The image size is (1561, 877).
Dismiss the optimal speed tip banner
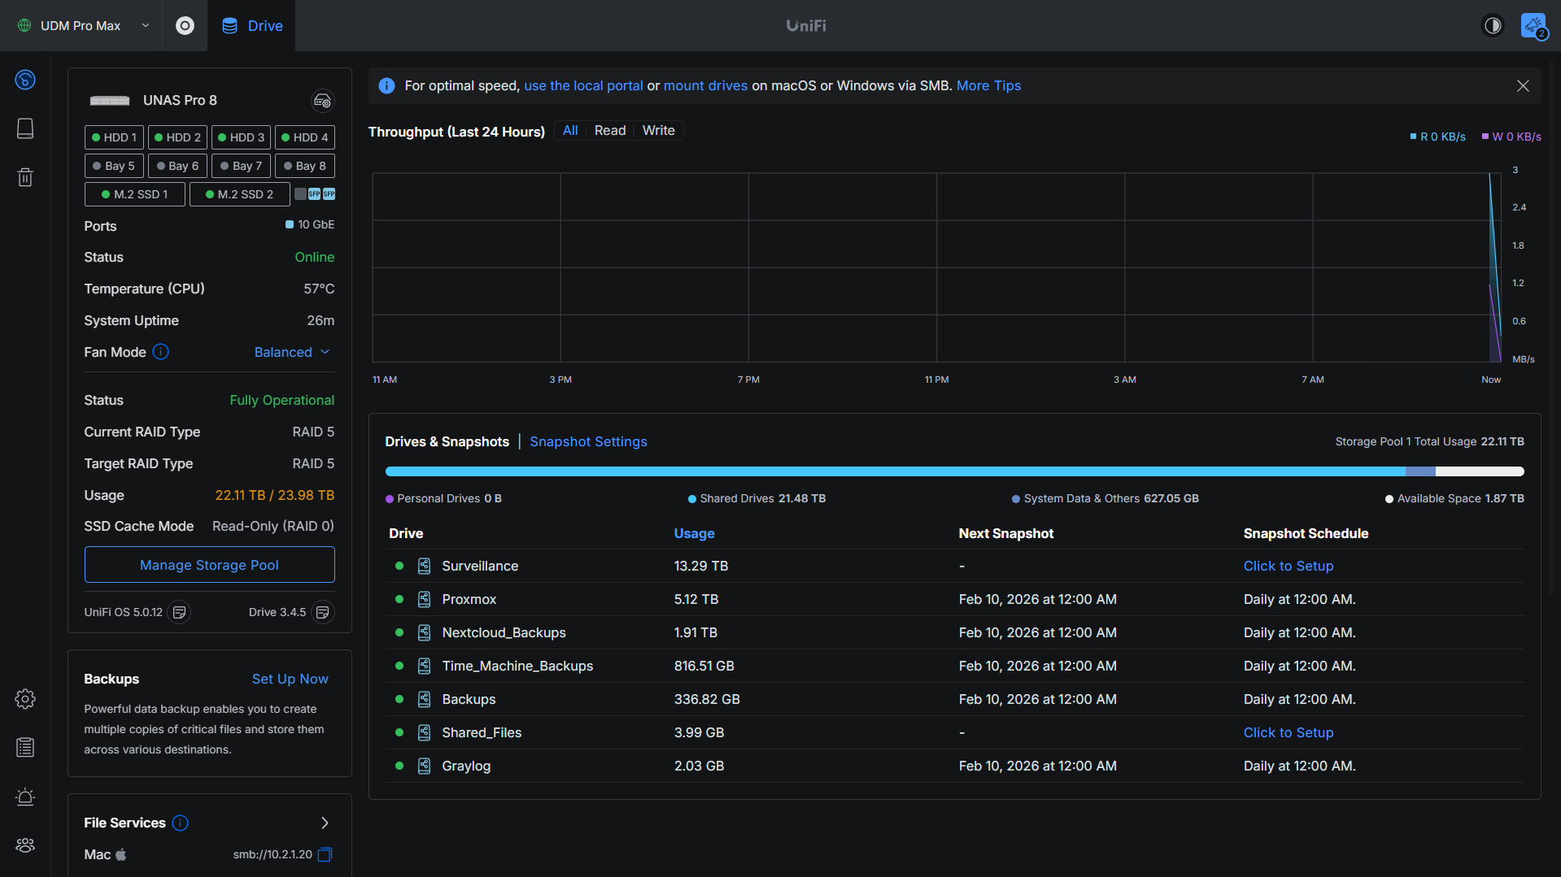click(x=1523, y=86)
